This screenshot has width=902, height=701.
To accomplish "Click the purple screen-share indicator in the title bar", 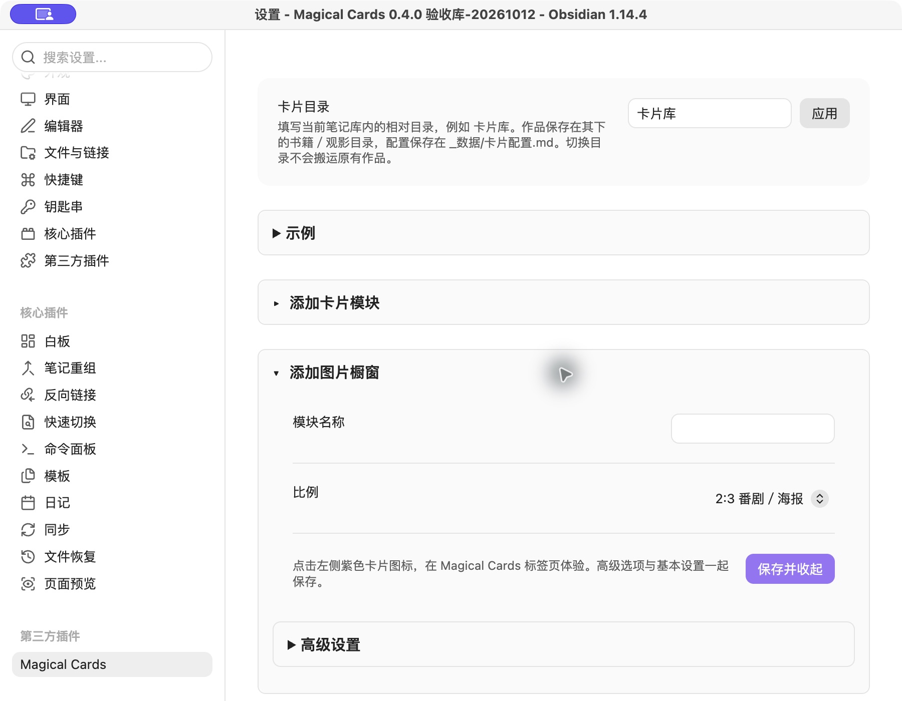I will click(x=43, y=14).
